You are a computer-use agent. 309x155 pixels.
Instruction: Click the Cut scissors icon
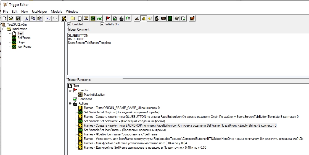pyautogui.click(x=26, y=18)
